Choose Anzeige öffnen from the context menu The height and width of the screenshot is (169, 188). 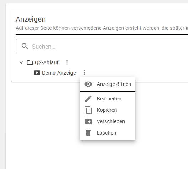click(x=108, y=84)
